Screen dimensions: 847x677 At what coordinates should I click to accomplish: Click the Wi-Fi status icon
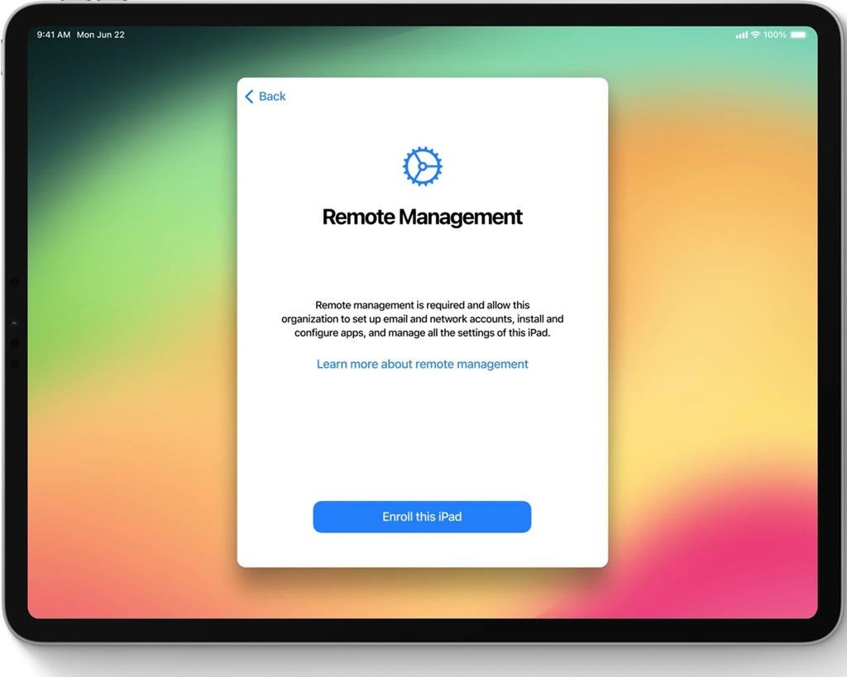(x=755, y=35)
